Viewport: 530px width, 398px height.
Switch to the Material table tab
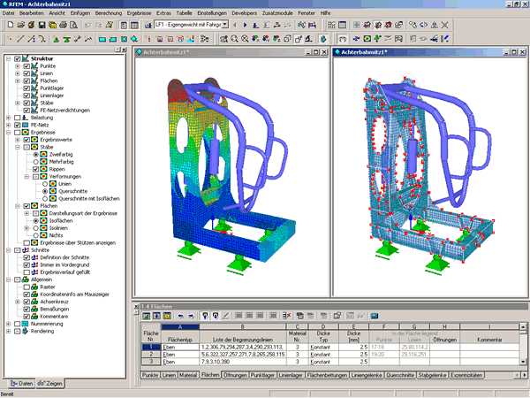[188, 375]
